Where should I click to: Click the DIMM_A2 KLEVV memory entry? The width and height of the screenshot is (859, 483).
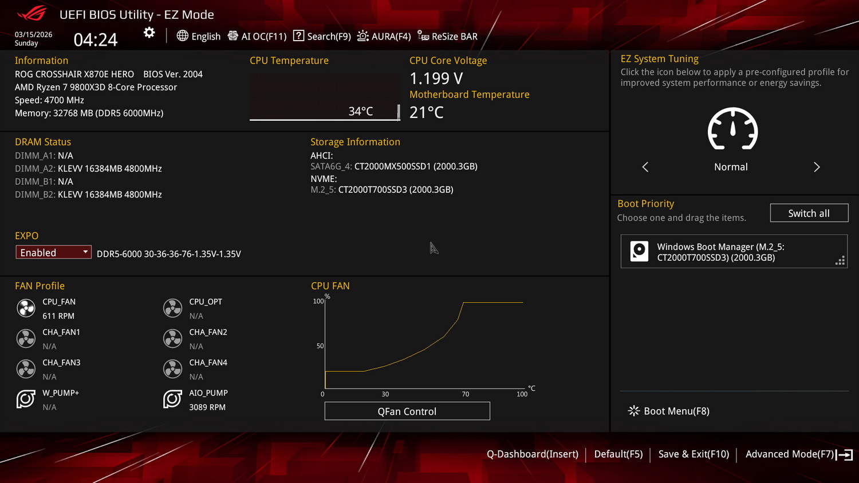88,169
